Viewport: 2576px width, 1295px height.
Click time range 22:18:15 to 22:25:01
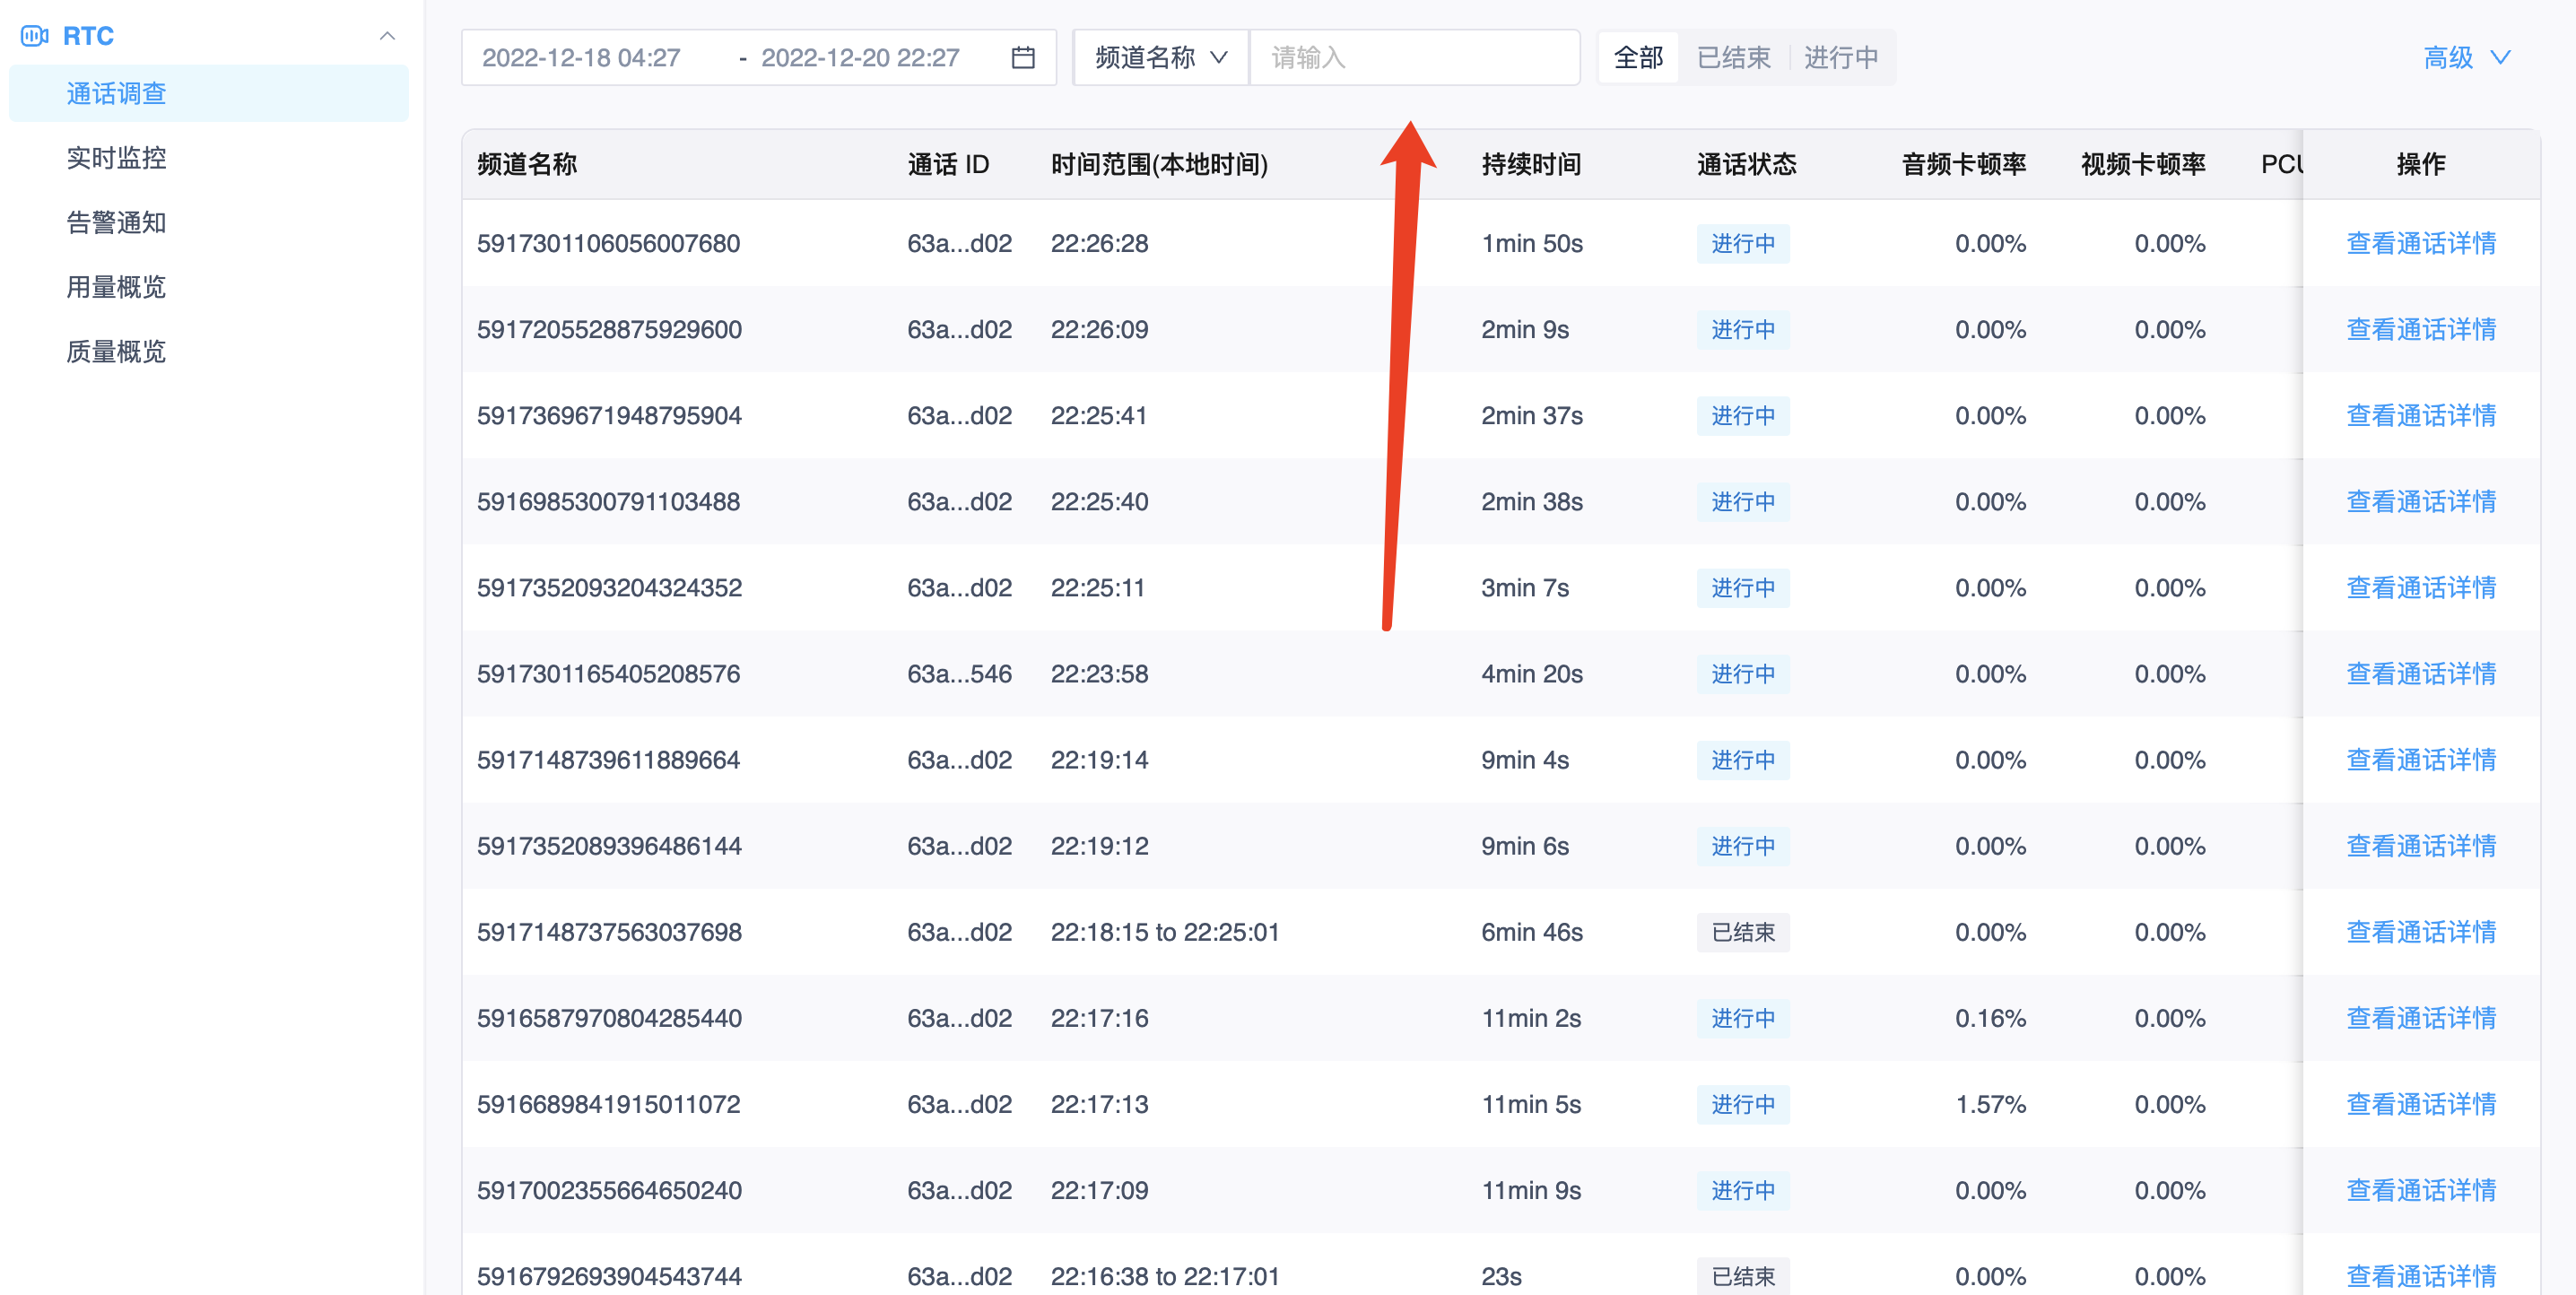1165,932
